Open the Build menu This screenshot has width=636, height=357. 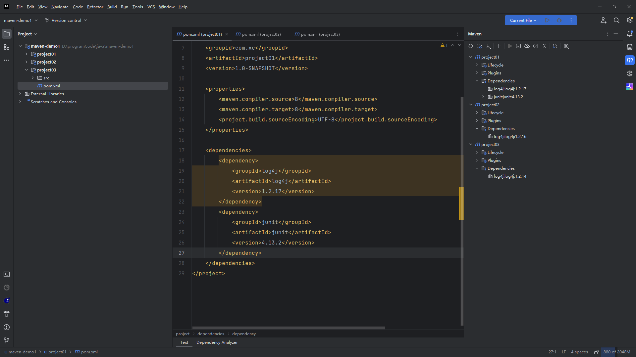point(112,7)
